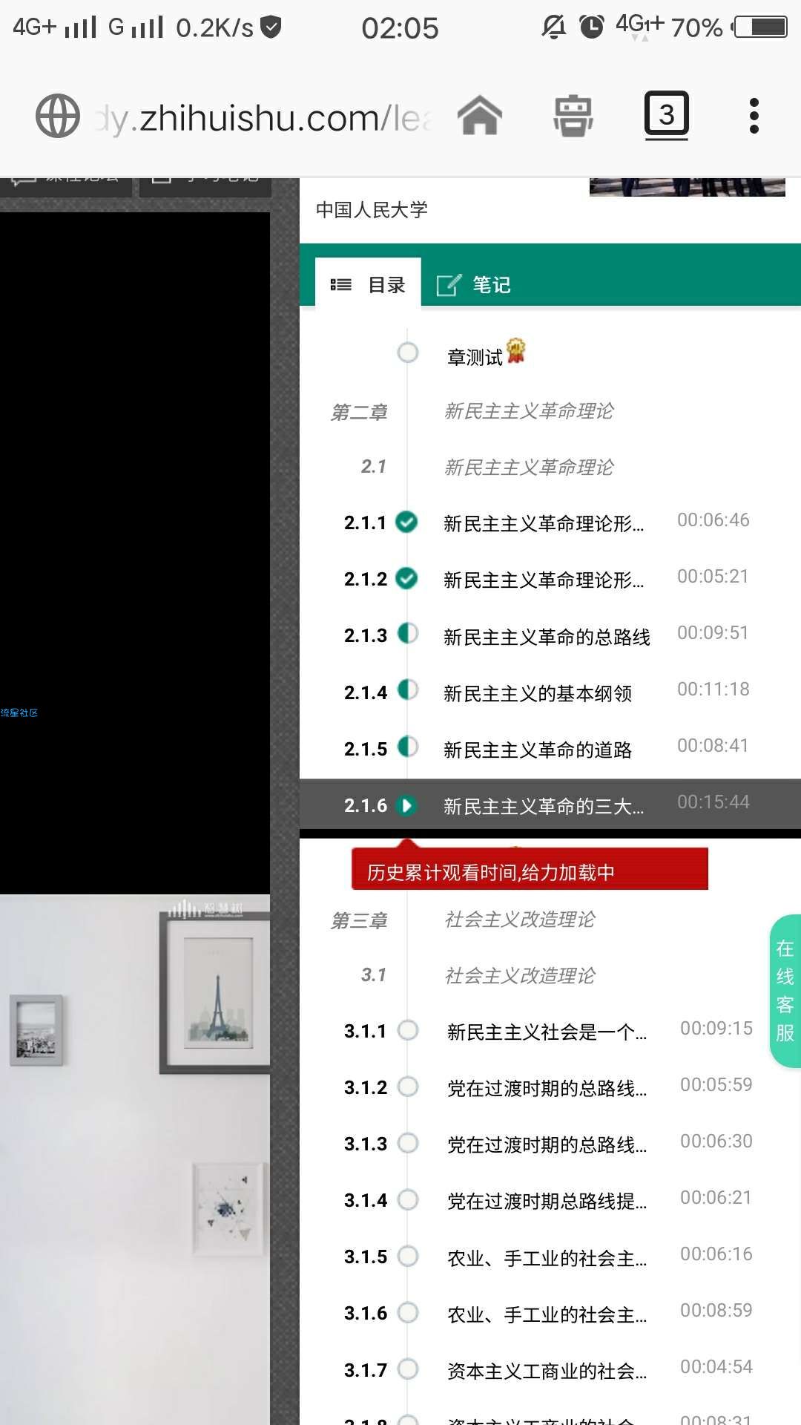
Task: Switch to the 笔记 notes tab
Action: 474,284
